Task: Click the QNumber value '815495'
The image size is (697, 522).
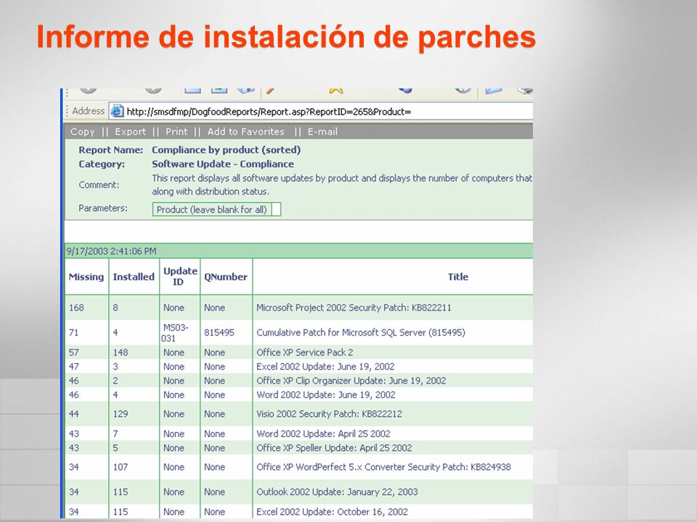Action: click(219, 333)
